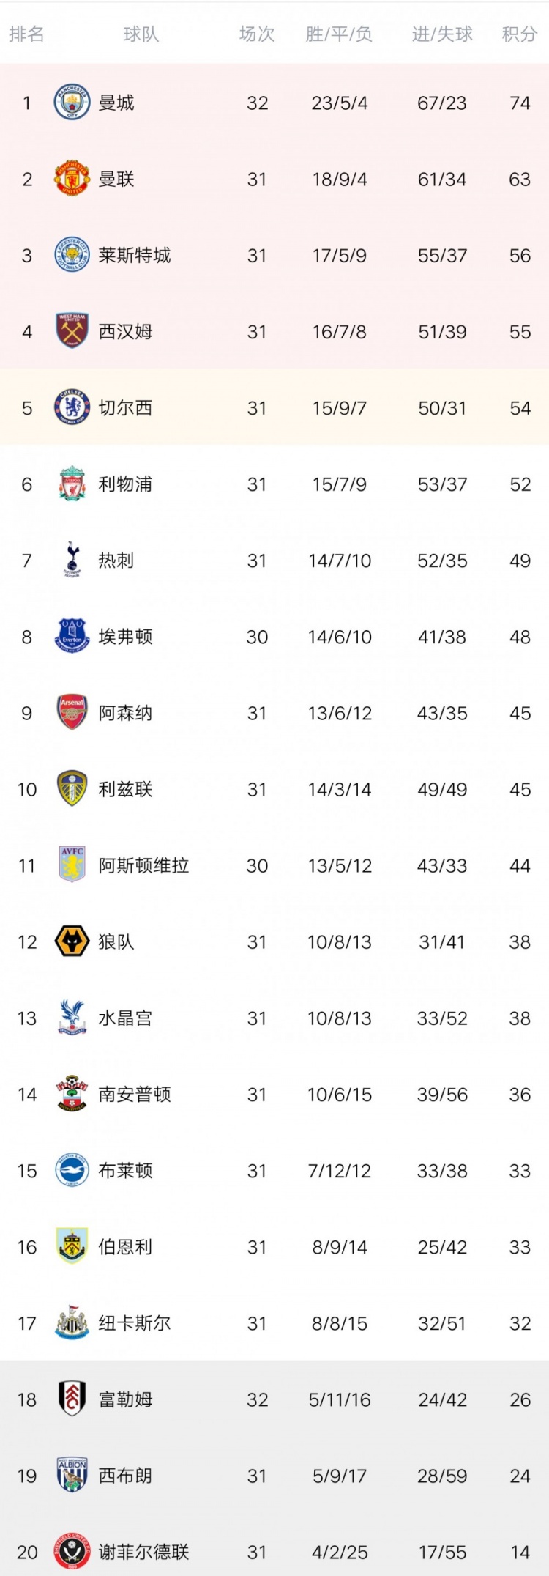Viewport: 549px width, 1576px height.
Task: Click the Fulham club crest
Action: [x=72, y=1399]
